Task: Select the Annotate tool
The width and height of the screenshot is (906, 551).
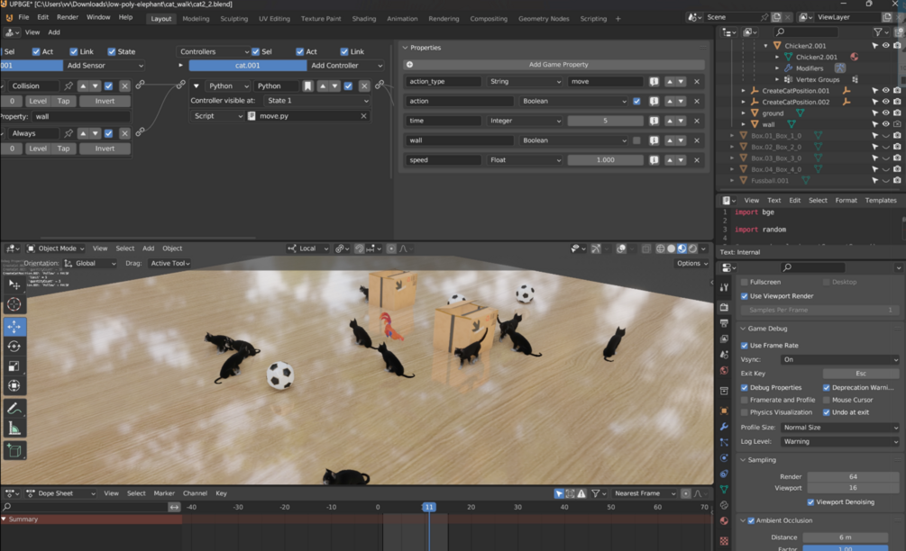Action: click(x=14, y=409)
